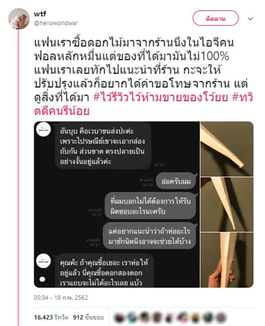Image resolution: width=265 pixels, height=326 pixels.
Task: Open hashtag #ไว้รีวิวไว้ห้ามขายของโว้ยย
Action: pyautogui.click(x=160, y=97)
